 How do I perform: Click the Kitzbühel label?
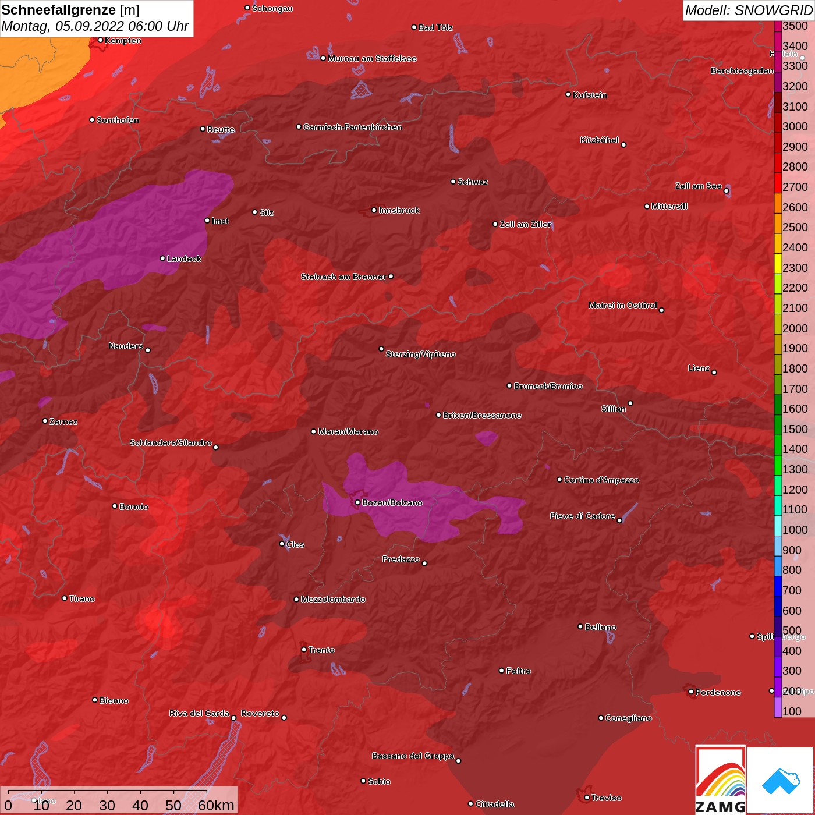point(600,140)
